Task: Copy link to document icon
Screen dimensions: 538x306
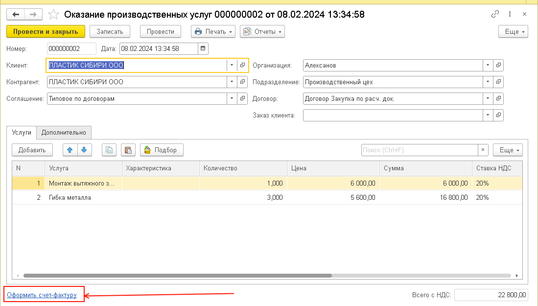Action: click(495, 15)
